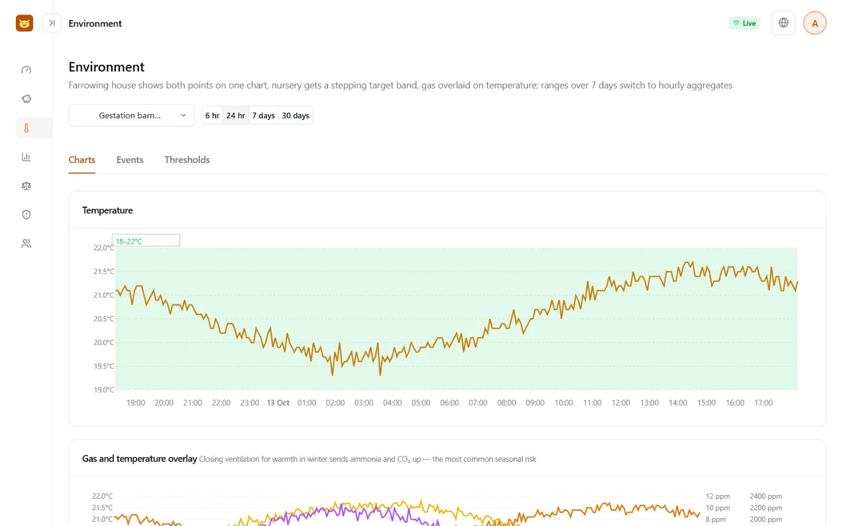842x526 pixels.
Task: Click the Temperature chart title
Action: [x=107, y=210]
